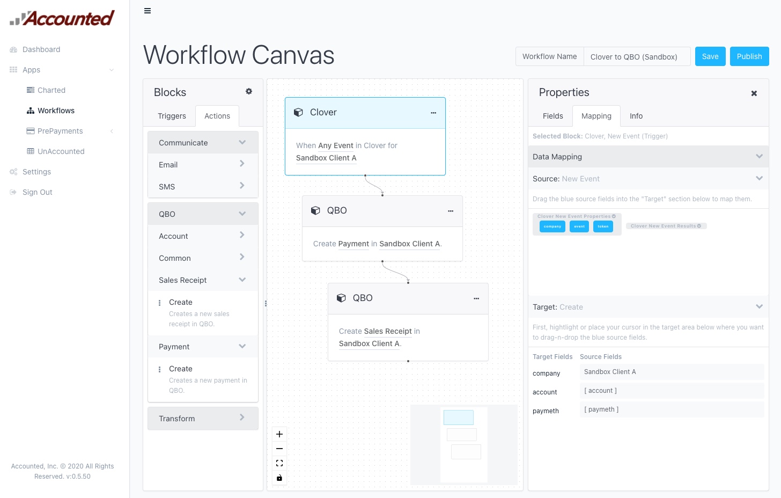Edit the Workflow Name field
This screenshot has height=498, width=781.
[x=637, y=57]
